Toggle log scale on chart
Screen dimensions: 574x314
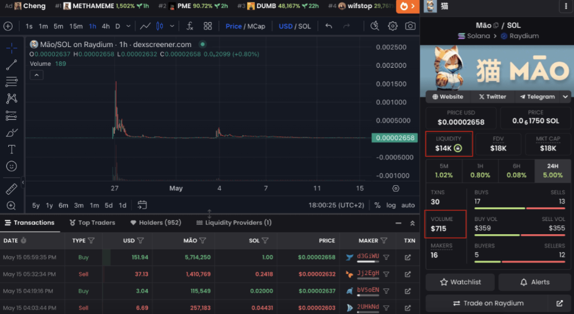pos(391,205)
